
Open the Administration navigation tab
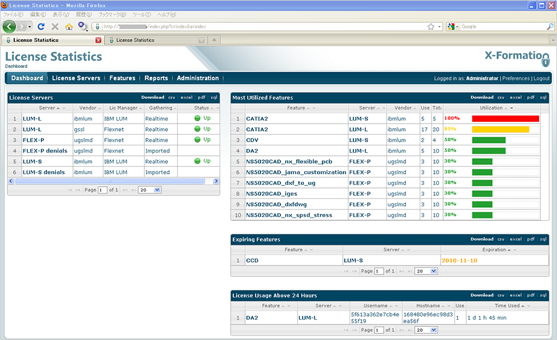click(x=198, y=78)
